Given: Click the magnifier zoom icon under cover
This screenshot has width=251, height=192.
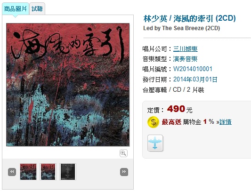Looking at the screenshot, I should pos(123,153).
